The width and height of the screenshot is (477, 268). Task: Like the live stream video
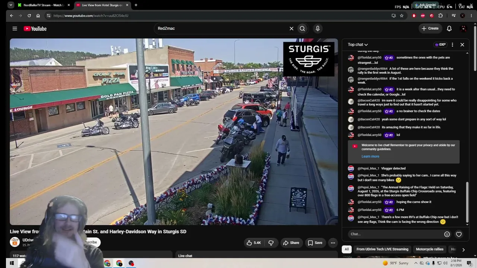[x=253, y=243]
